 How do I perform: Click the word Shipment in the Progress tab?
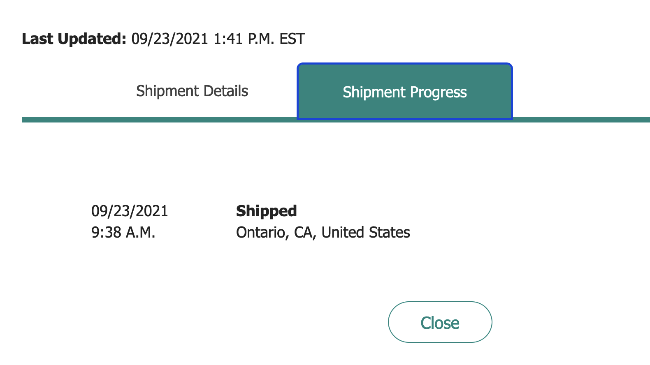pos(374,92)
